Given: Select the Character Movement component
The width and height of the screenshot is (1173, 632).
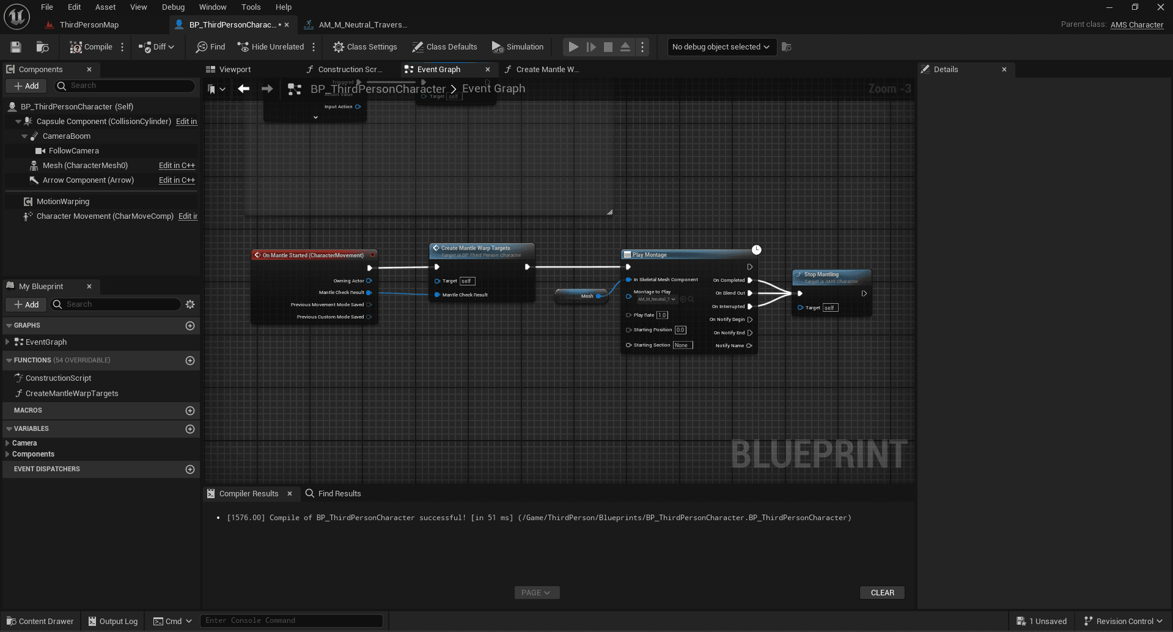Looking at the screenshot, I should click(x=104, y=216).
